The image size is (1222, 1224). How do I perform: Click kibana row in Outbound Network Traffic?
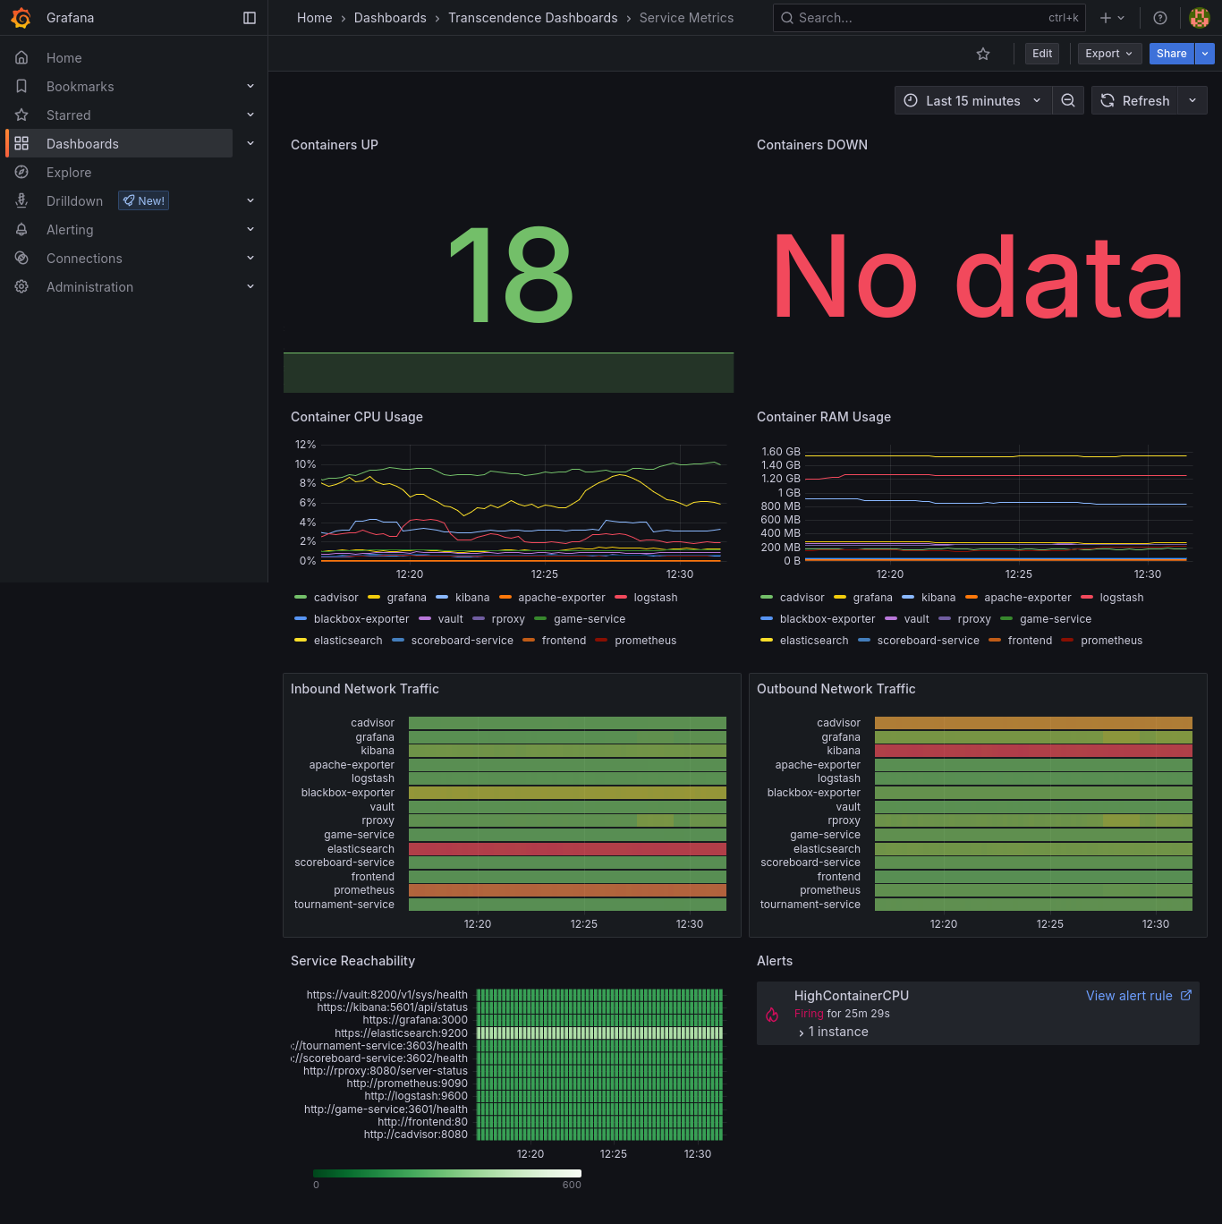[1033, 751]
